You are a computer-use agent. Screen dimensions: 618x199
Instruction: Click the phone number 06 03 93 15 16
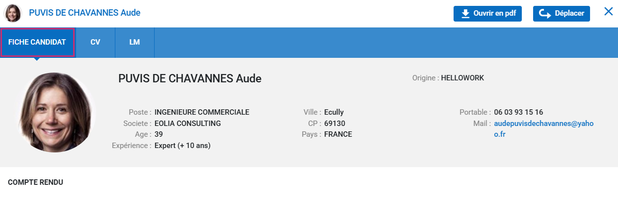(x=518, y=112)
